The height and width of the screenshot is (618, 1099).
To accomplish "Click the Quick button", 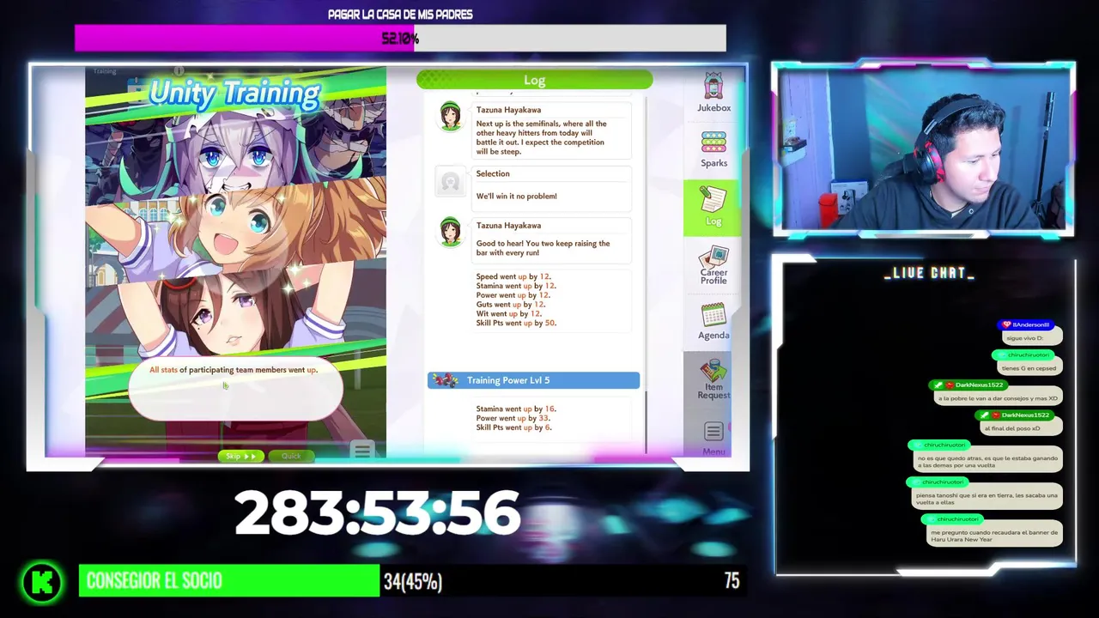I will tap(291, 456).
